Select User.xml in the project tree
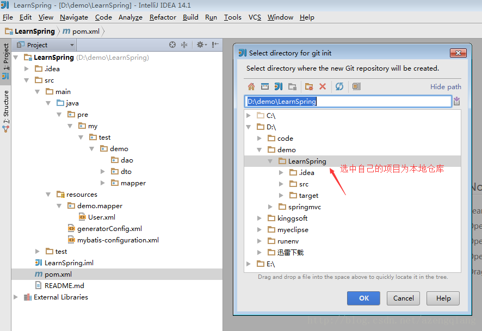 pyautogui.click(x=101, y=217)
